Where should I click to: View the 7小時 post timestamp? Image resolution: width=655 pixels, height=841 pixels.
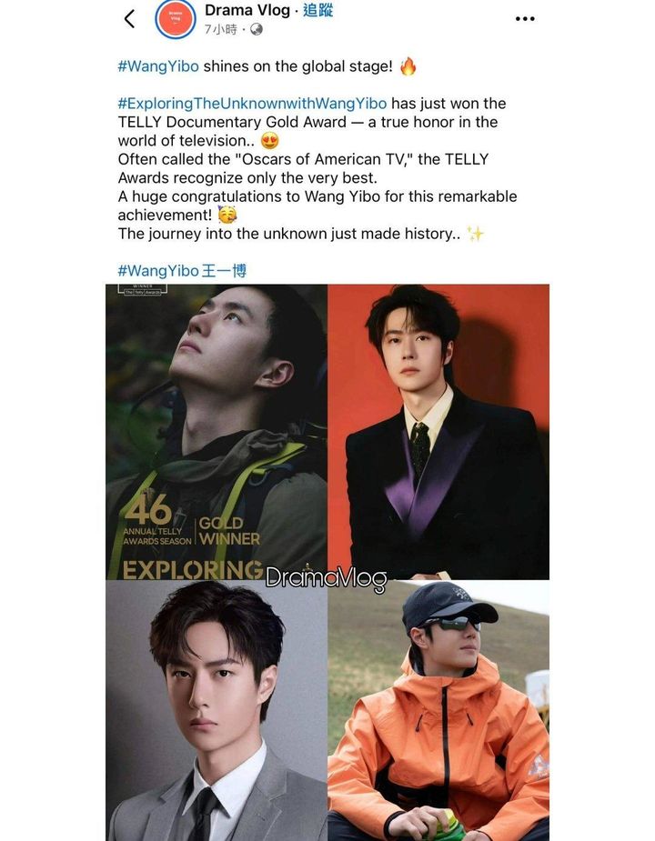coord(220,29)
